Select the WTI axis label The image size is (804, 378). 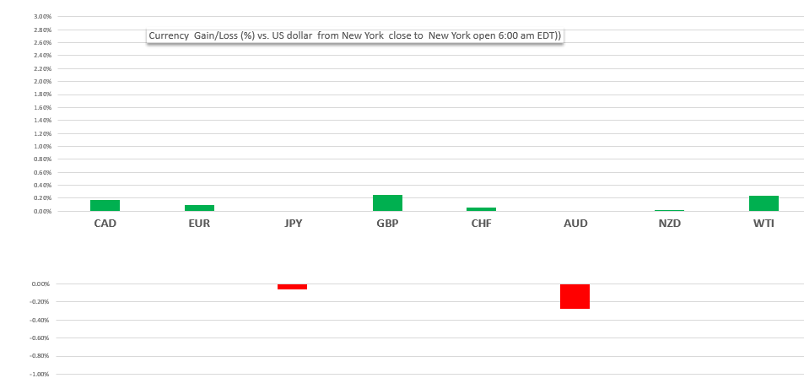coord(764,224)
